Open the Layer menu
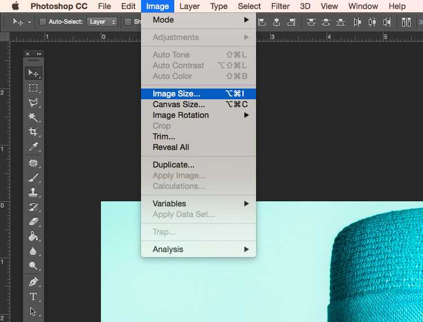 [x=190, y=6]
